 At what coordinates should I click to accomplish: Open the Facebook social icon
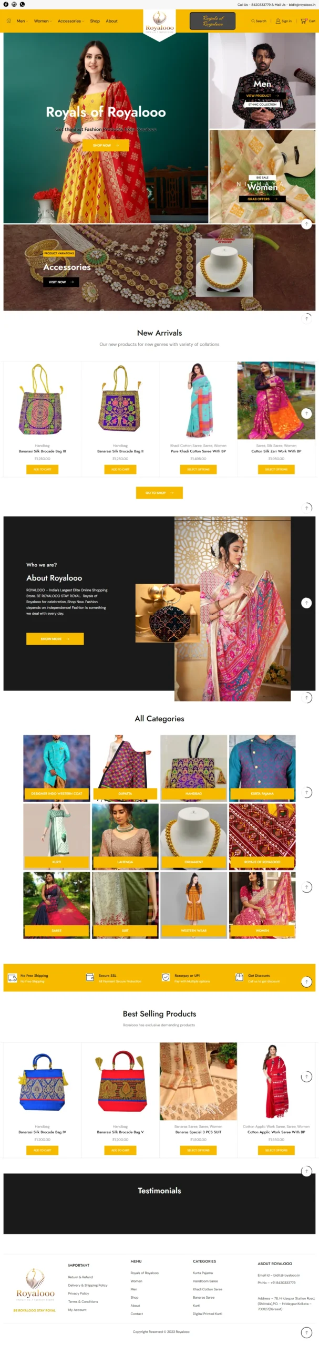tap(6, 4)
